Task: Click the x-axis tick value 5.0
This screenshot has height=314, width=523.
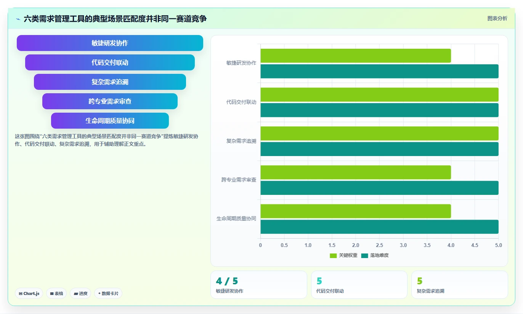Action: 498,245
